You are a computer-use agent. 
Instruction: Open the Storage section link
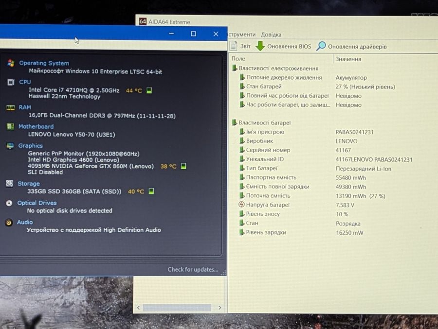pos(29,184)
